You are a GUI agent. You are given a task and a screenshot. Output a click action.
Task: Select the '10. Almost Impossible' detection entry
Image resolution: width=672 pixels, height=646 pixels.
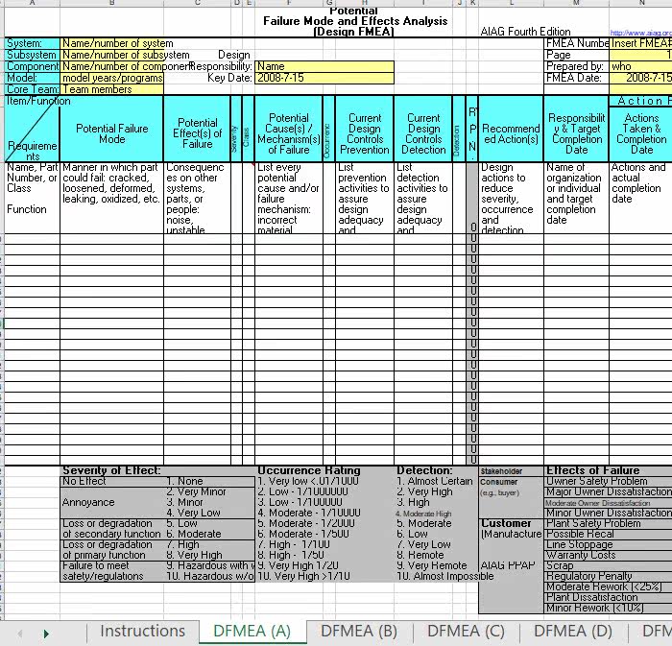click(444, 576)
